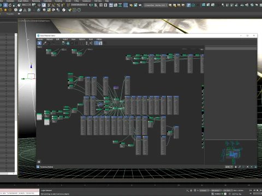Activate the Zoom magnifier tool in Slate
The height and width of the screenshot is (196, 262).
pyautogui.click(x=240, y=167)
